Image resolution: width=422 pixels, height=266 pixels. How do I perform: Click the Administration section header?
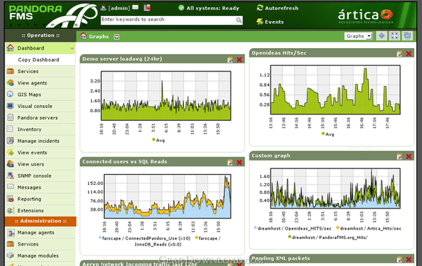click(40, 222)
